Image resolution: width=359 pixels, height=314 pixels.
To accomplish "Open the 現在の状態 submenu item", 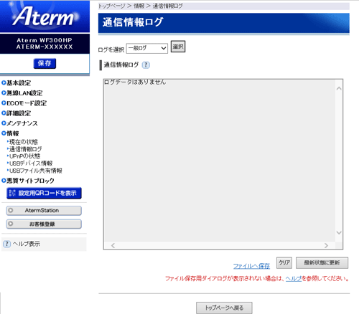I will [24, 142].
